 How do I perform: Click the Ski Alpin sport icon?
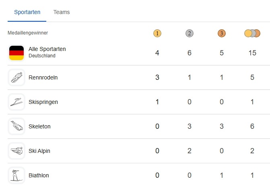click(x=16, y=151)
